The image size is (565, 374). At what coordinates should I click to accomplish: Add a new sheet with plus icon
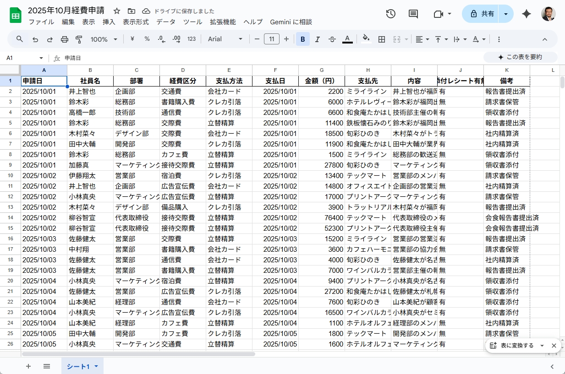28,366
